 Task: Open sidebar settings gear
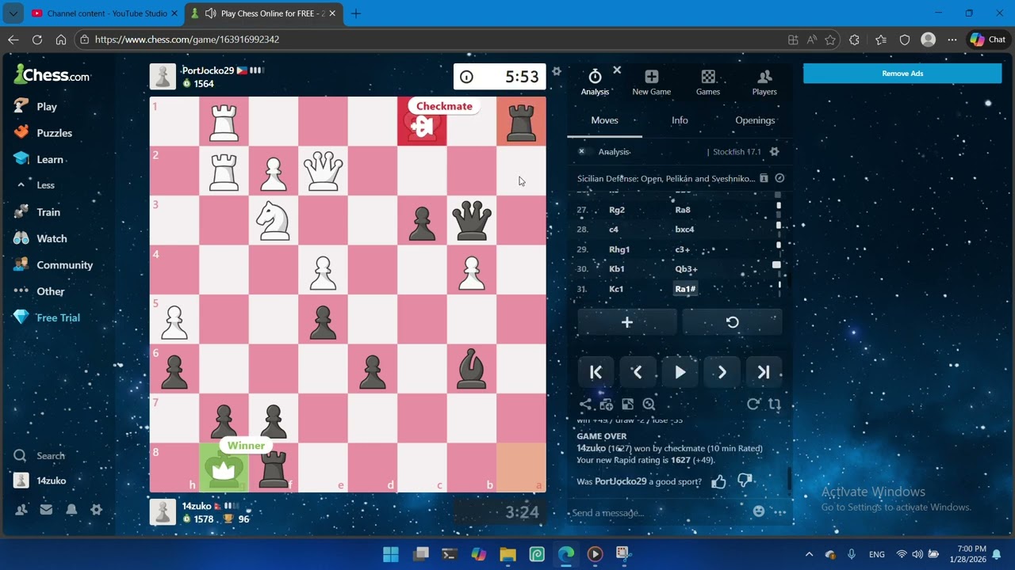coord(96,510)
